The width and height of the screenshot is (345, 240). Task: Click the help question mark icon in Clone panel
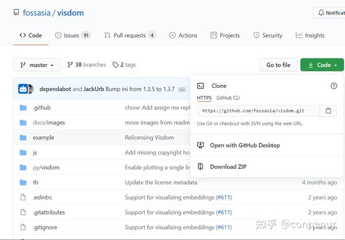tap(333, 86)
